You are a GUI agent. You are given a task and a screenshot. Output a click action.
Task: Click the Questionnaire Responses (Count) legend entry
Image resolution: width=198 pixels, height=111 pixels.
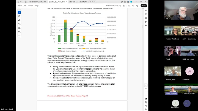point(70,48)
